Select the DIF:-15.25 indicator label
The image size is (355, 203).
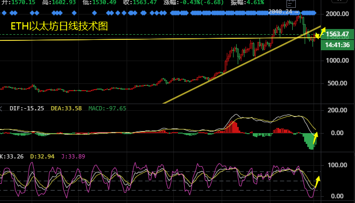(26, 108)
